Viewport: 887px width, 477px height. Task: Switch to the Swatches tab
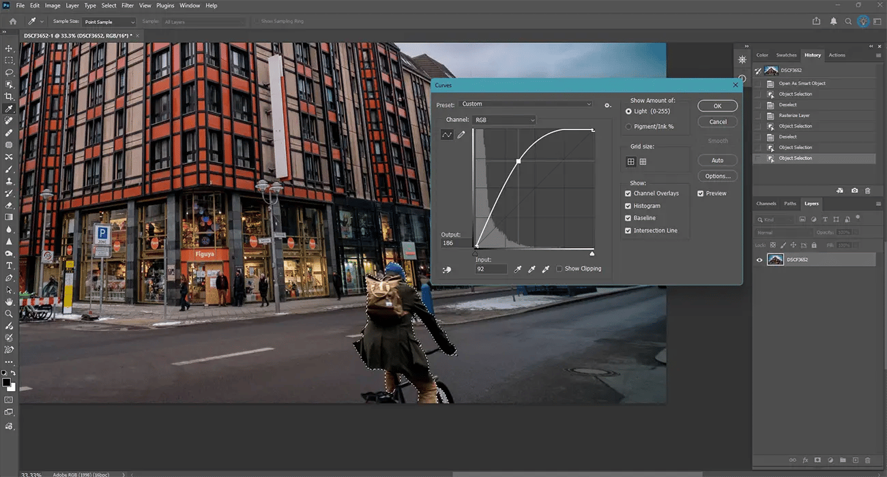787,55
